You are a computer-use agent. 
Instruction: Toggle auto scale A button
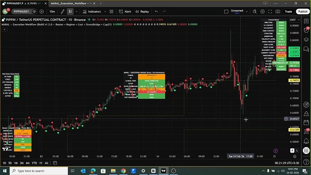[292, 151]
